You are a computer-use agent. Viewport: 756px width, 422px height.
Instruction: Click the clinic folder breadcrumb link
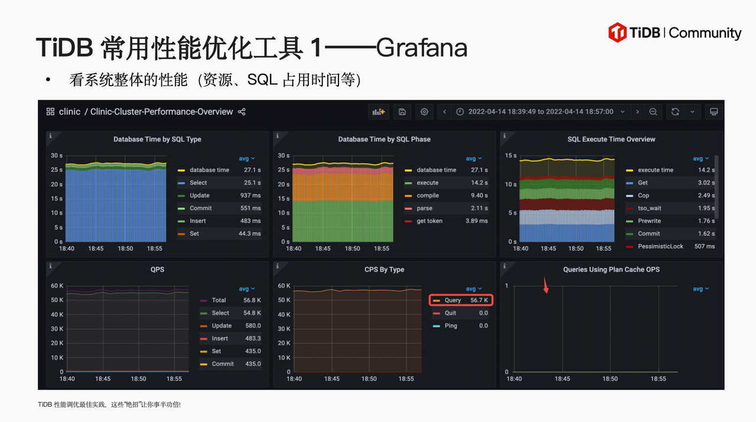click(x=70, y=112)
